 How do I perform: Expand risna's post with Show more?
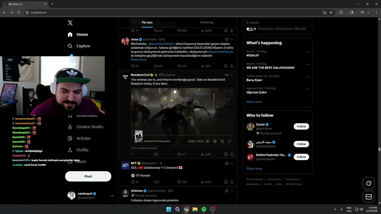click(x=139, y=59)
